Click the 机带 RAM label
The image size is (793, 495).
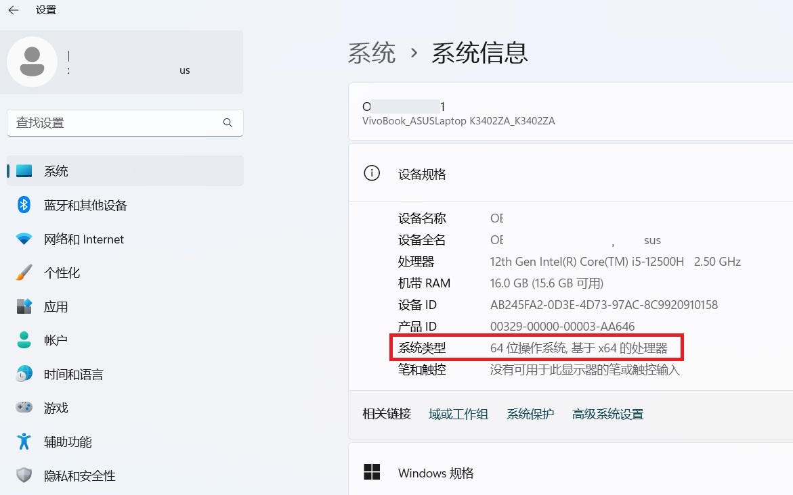424,283
